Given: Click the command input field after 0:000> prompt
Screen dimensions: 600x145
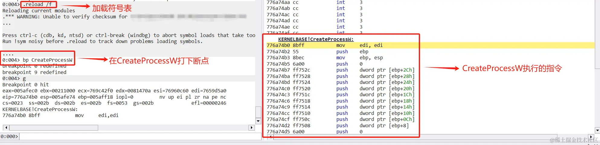Looking at the screenshot, I should click(x=140, y=137).
